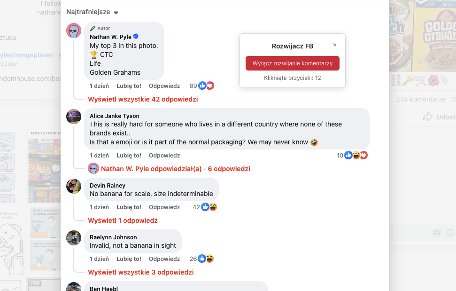Screen dimensions: 456x291
Task: Open Nathan W. Pyle's profile avatar
Action: point(74,31)
